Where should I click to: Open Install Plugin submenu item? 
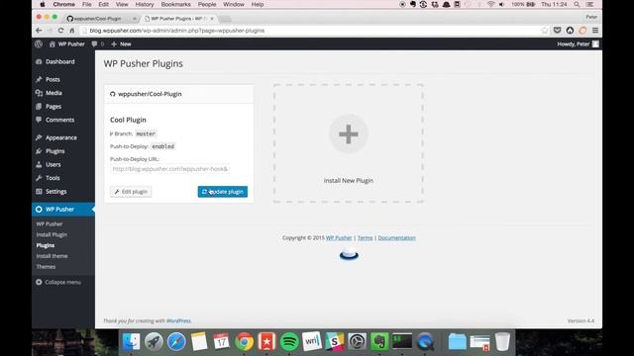(x=52, y=234)
